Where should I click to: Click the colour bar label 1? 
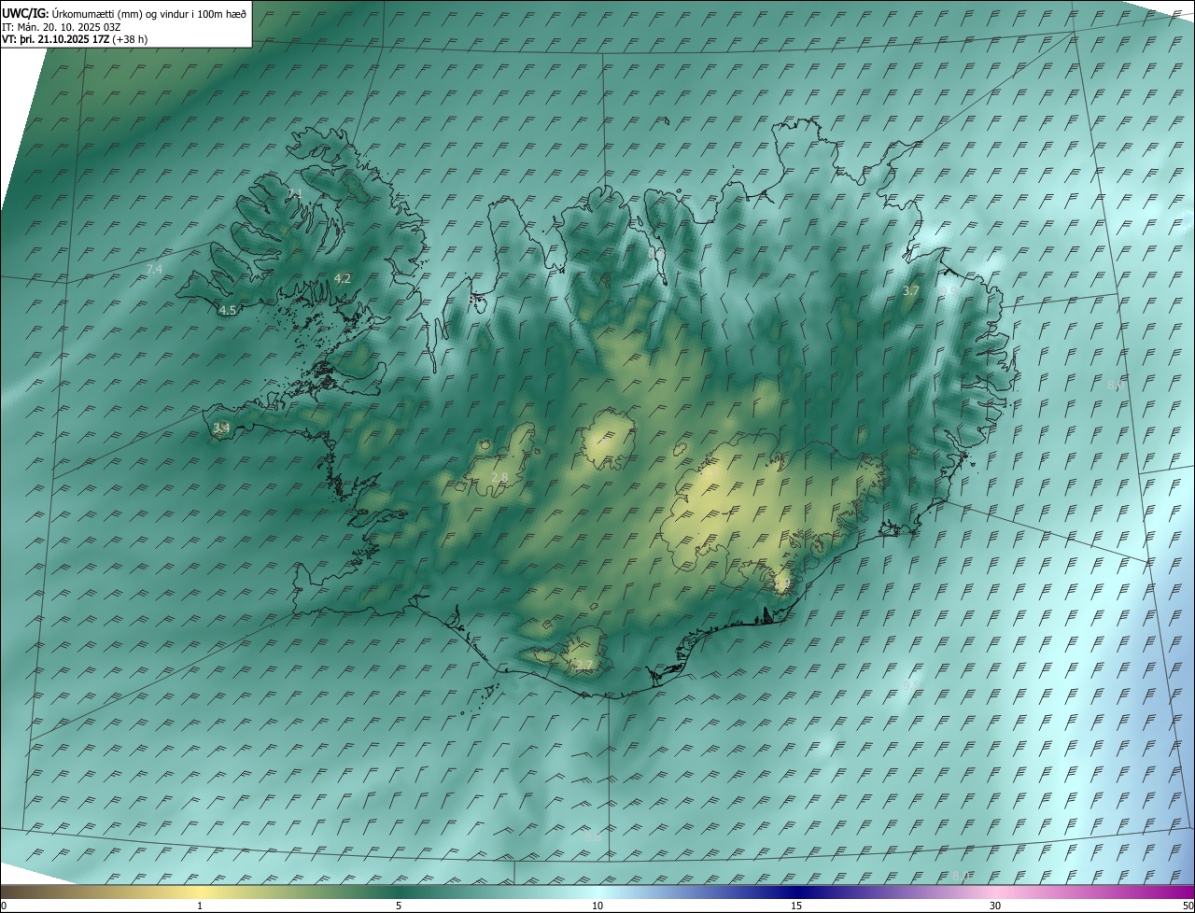(x=200, y=906)
